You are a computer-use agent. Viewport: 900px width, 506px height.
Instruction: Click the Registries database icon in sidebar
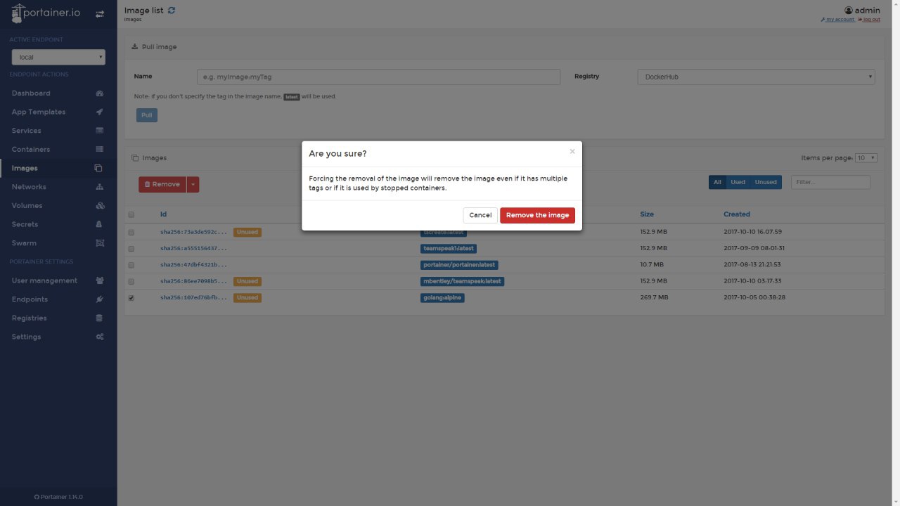click(99, 318)
